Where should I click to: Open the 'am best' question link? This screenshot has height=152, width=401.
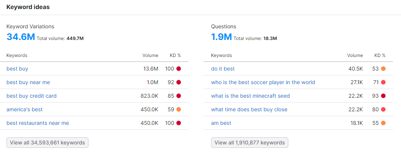tap(221, 123)
